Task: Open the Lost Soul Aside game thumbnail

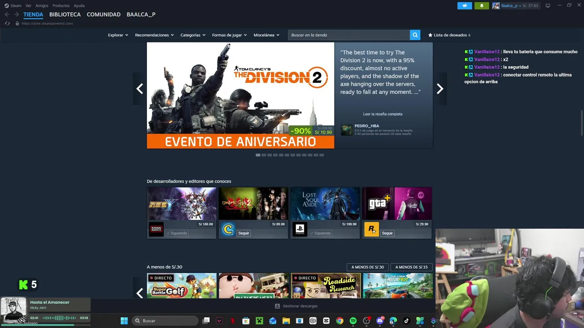Action: point(325,204)
